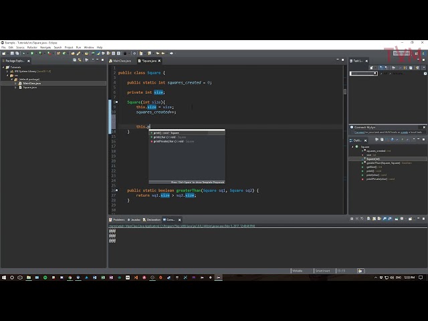
Task: Collapse the Tutorials project node
Action: point(3,67)
